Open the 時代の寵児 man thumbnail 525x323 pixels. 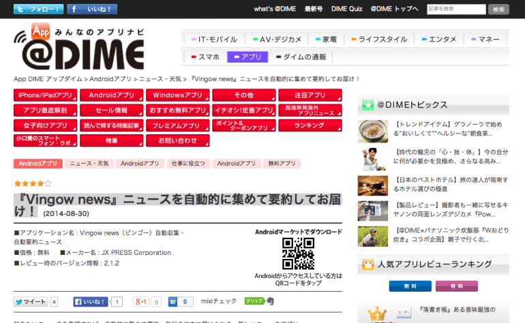click(x=373, y=159)
